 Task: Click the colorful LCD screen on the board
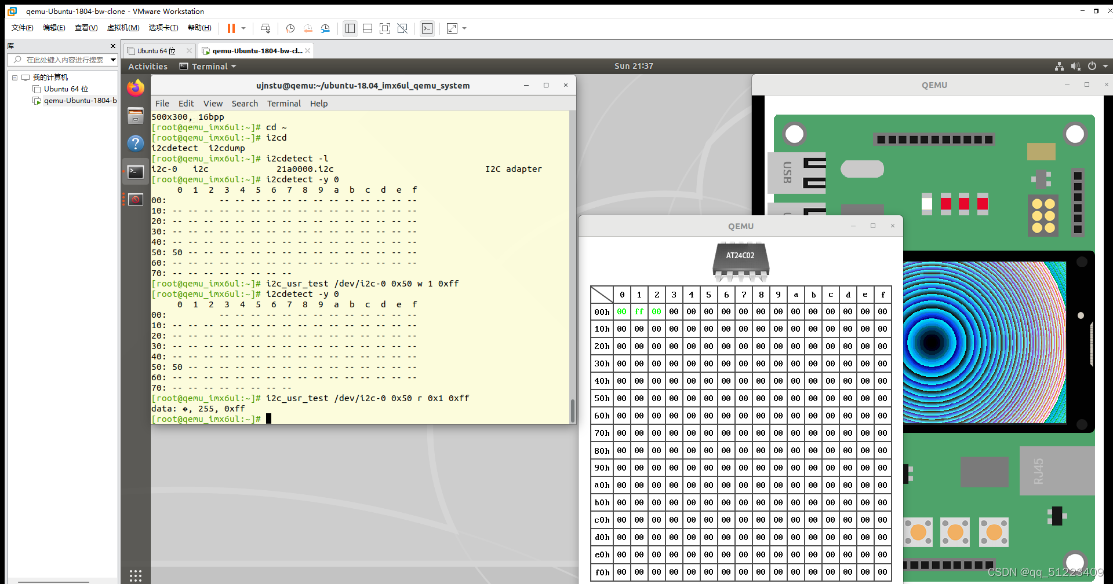984,342
